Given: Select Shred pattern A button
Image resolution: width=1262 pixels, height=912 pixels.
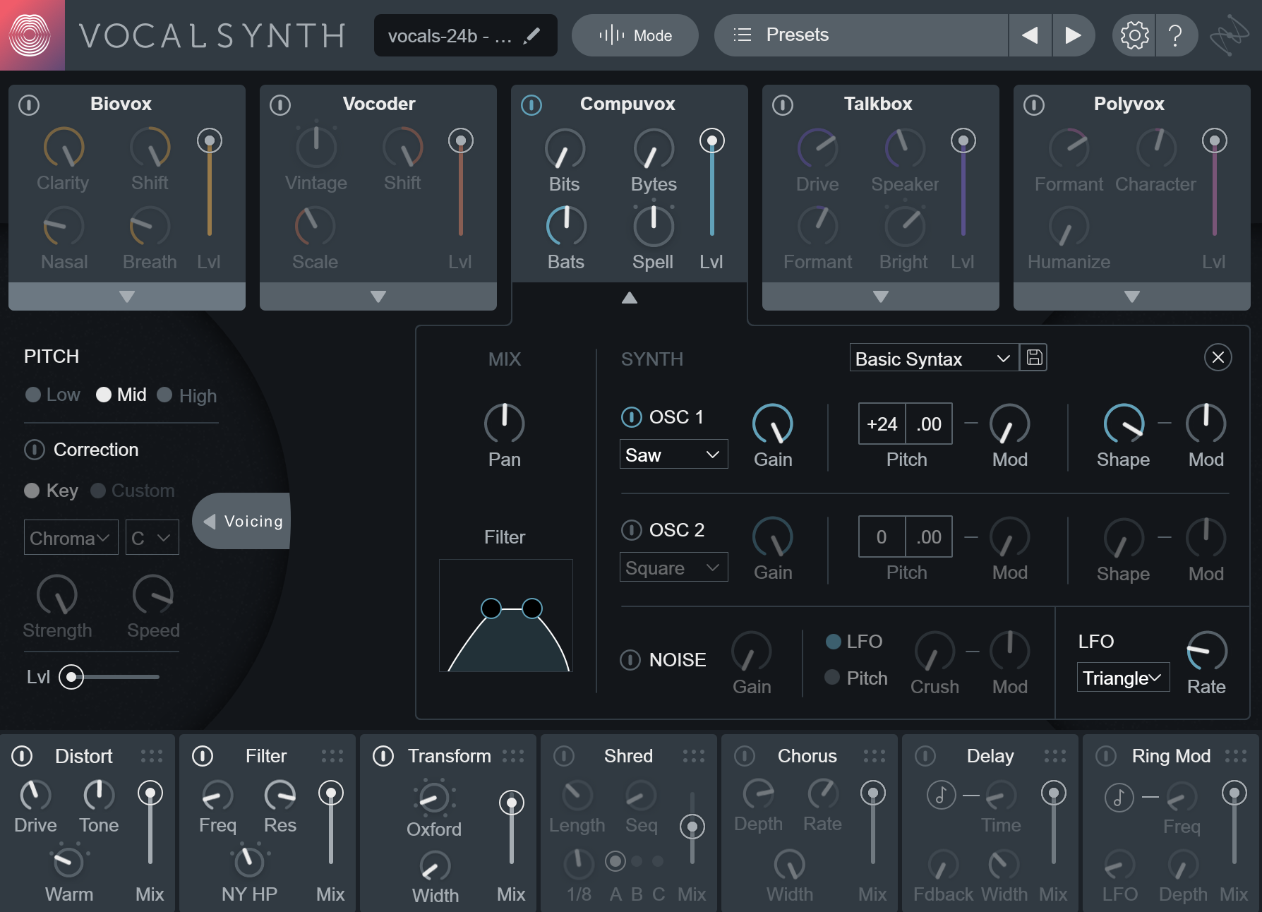Looking at the screenshot, I should [615, 861].
